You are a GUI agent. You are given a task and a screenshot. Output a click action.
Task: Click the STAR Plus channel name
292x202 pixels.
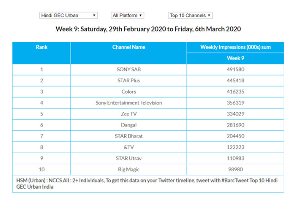tap(129, 81)
